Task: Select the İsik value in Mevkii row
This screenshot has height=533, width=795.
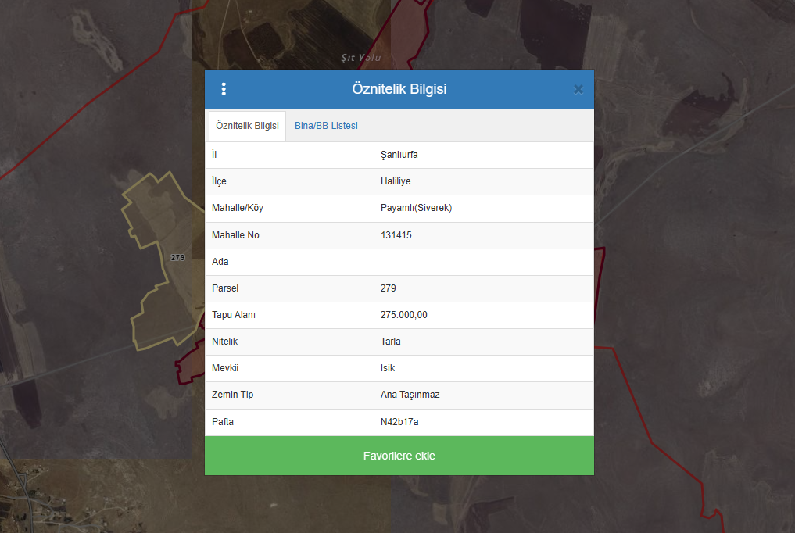Action: pos(389,368)
